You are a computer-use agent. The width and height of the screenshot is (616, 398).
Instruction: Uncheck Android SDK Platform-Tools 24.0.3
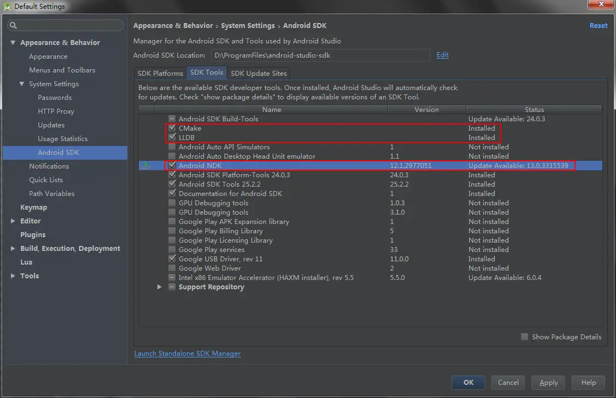pos(172,175)
